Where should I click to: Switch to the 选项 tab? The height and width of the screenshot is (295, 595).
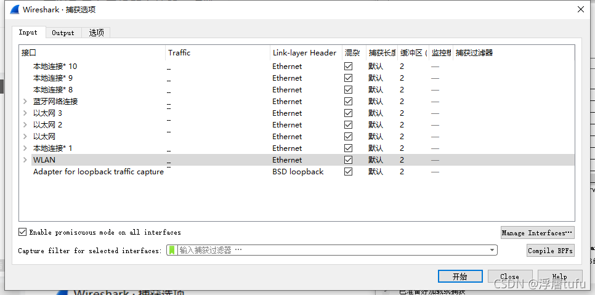(97, 33)
